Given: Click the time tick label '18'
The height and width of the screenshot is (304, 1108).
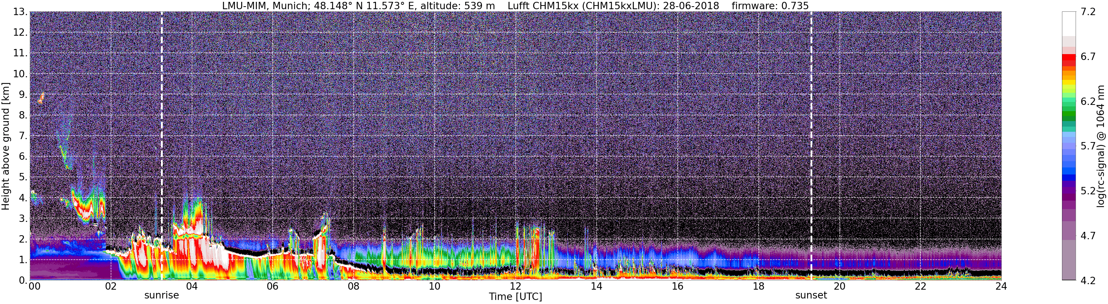Looking at the screenshot, I should pos(758,286).
